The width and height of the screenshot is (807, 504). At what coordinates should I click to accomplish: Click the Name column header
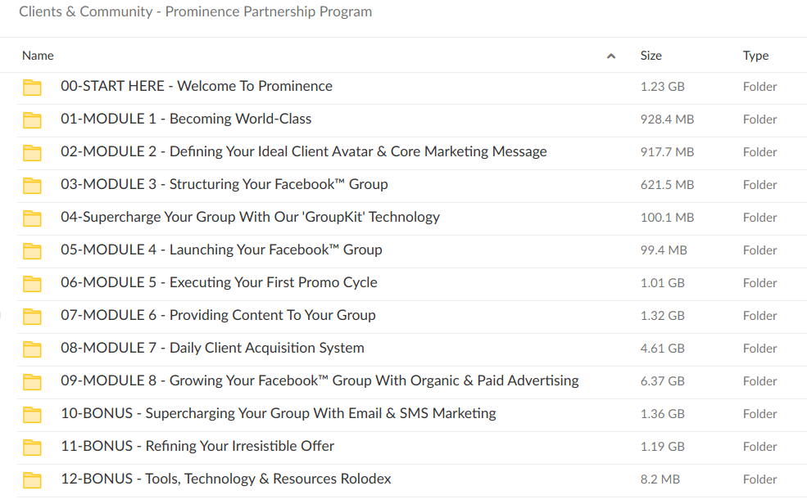[38, 56]
